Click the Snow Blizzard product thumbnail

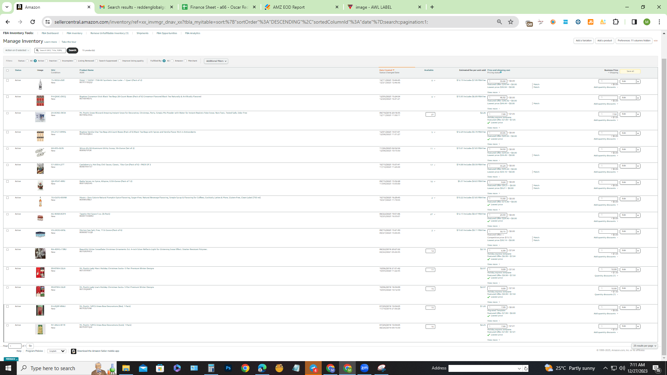point(40,117)
